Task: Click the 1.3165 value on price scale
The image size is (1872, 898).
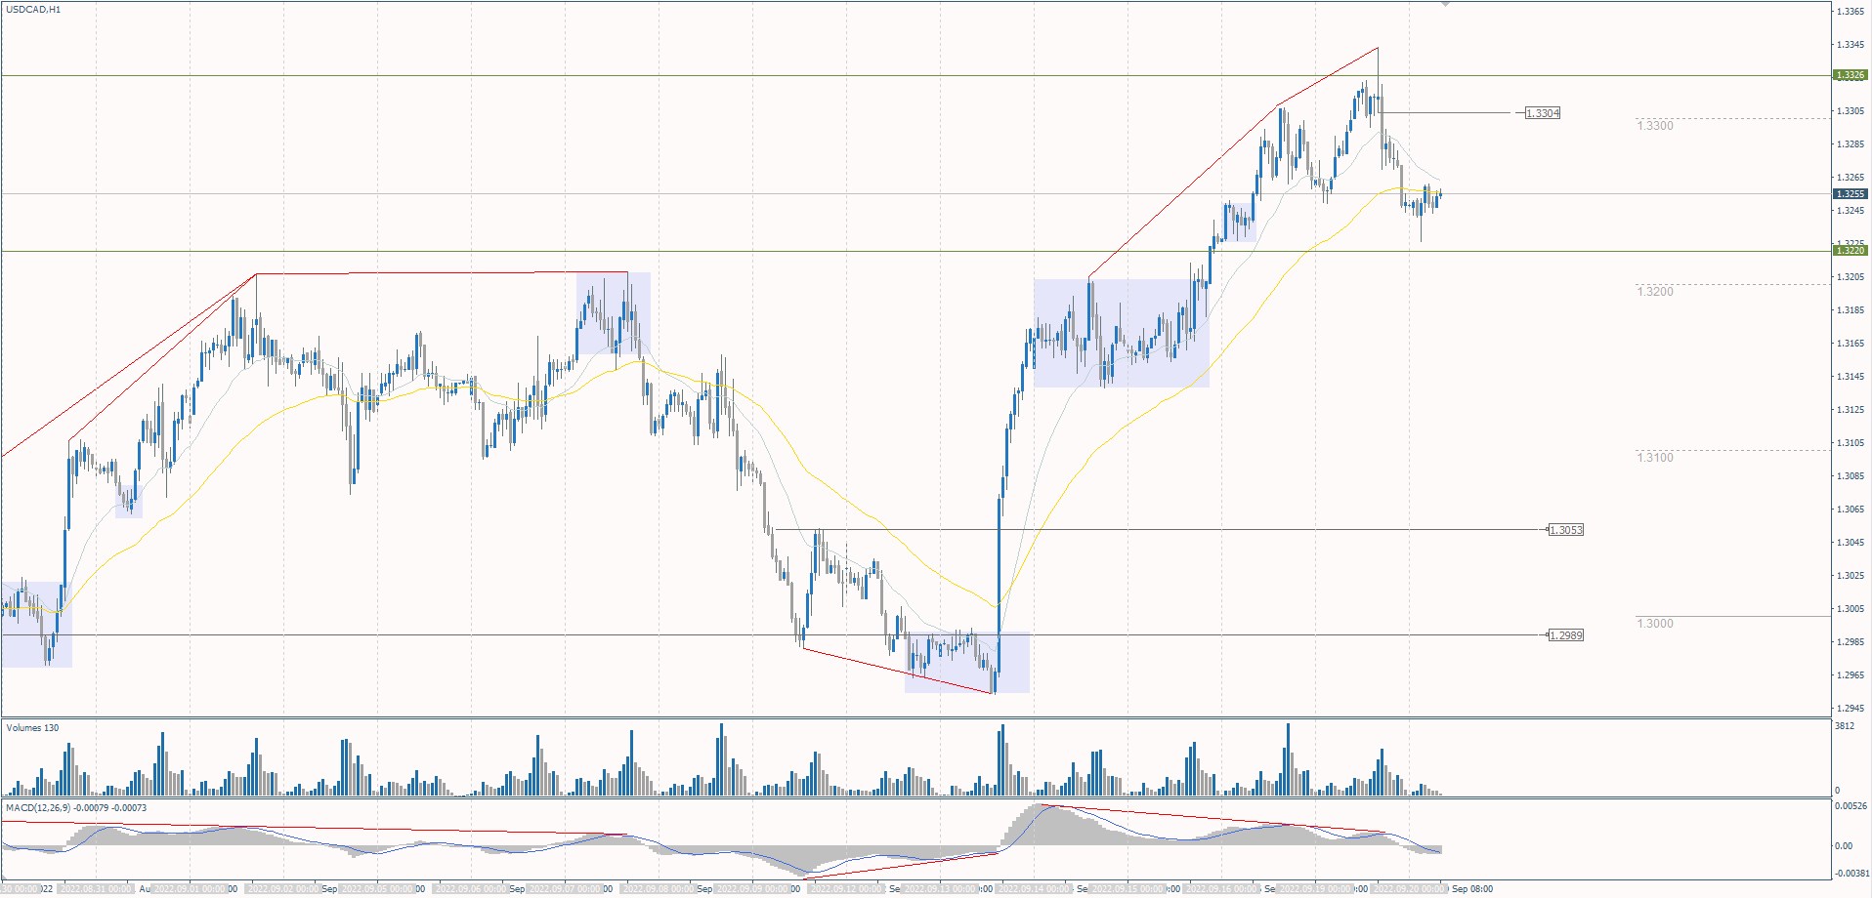Action: pos(1851,344)
